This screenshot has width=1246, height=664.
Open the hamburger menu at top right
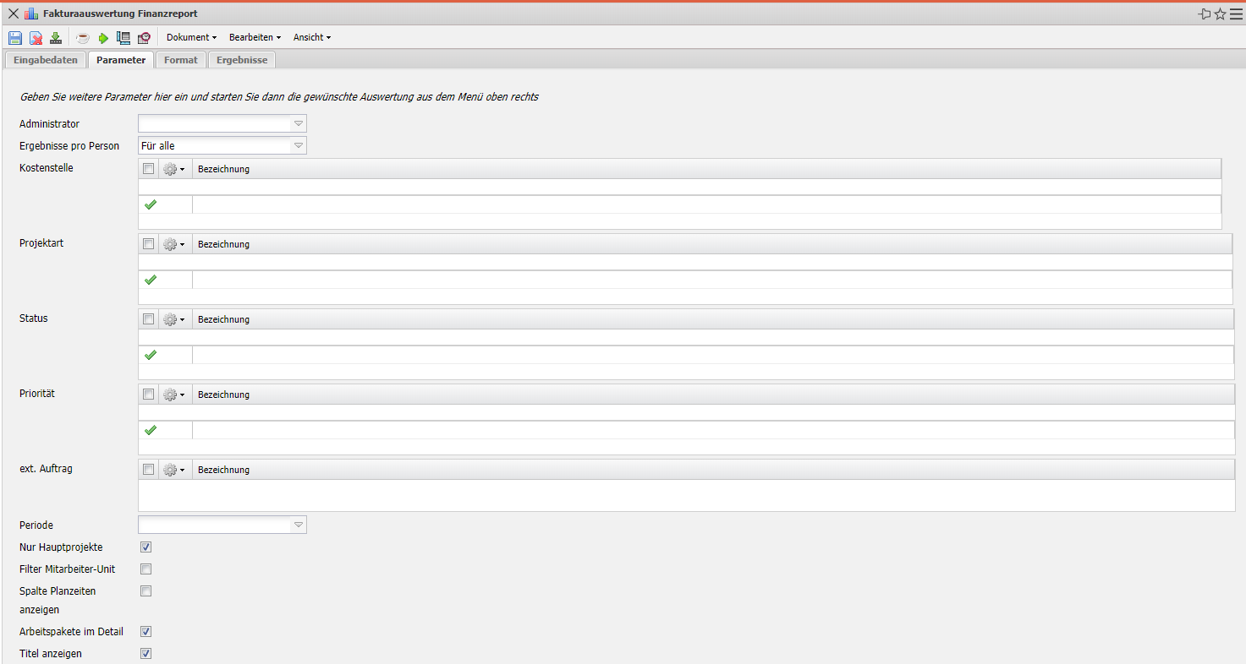(1236, 14)
